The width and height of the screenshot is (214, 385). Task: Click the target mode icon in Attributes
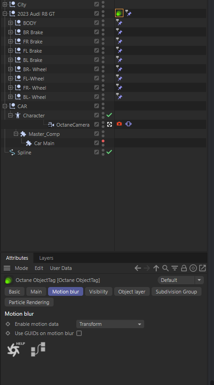tap(193, 268)
